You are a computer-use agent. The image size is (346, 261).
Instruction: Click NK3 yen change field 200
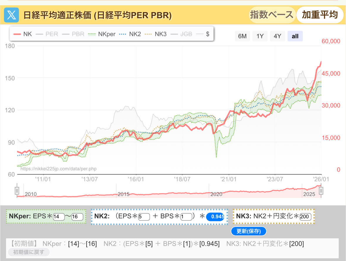pos(306,217)
